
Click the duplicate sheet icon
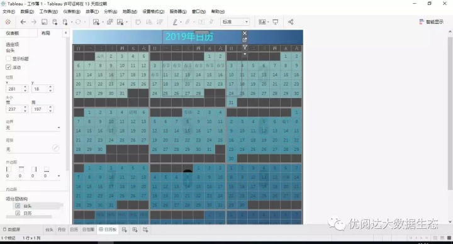(x=109, y=22)
